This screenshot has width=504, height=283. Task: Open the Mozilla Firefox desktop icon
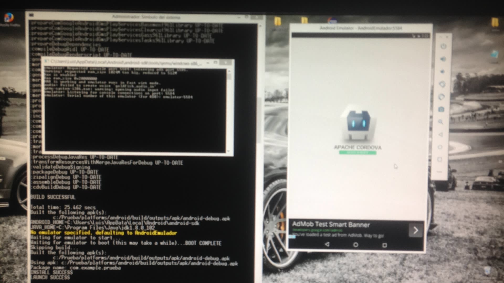point(9,20)
